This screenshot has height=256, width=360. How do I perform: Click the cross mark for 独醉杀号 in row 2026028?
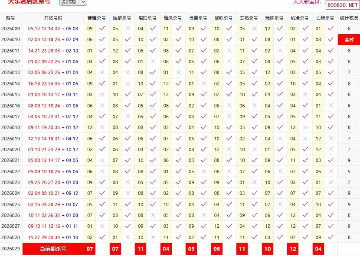click(128, 237)
